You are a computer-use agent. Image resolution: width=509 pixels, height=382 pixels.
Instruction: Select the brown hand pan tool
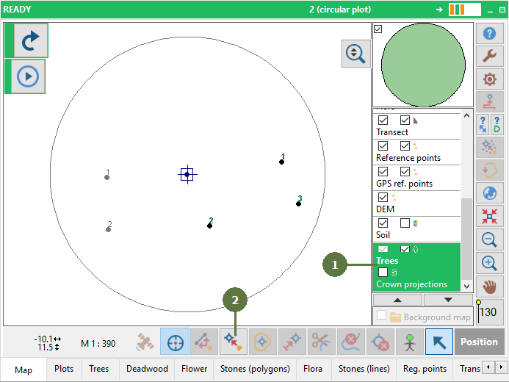click(x=489, y=286)
